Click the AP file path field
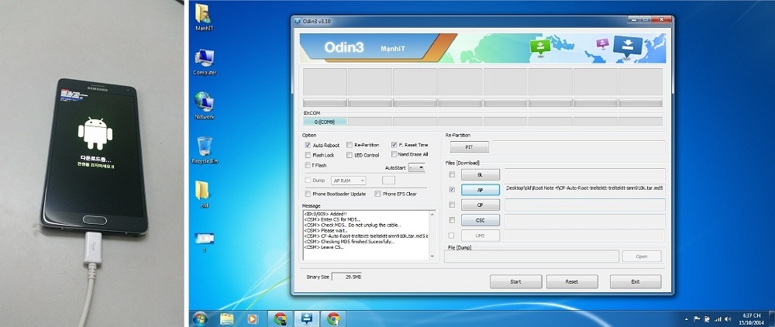Viewport: 775px width, 327px height. [584, 188]
